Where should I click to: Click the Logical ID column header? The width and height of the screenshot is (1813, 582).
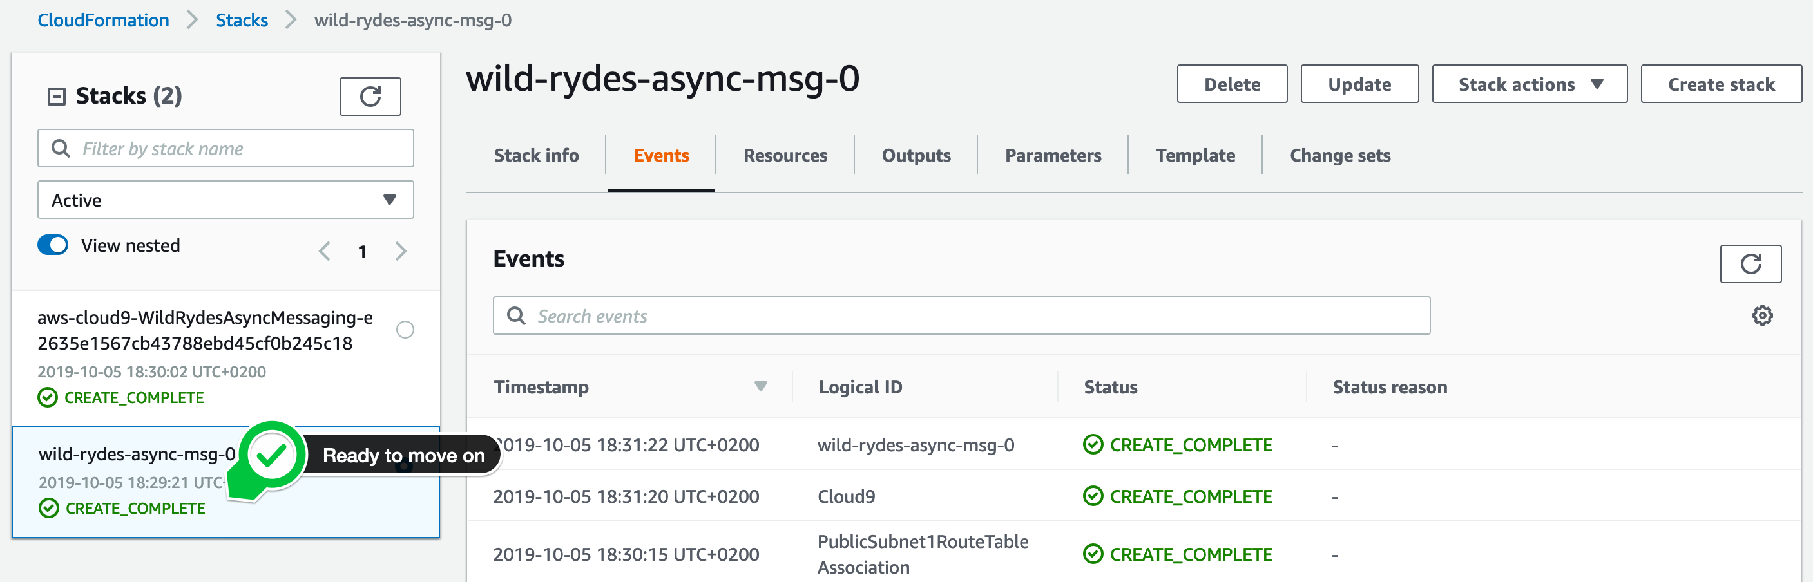coord(860,386)
